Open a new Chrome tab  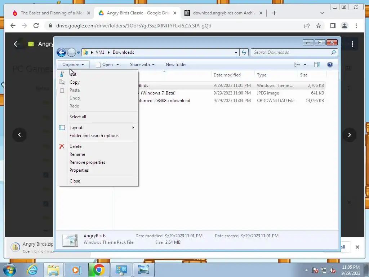click(x=274, y=13)
